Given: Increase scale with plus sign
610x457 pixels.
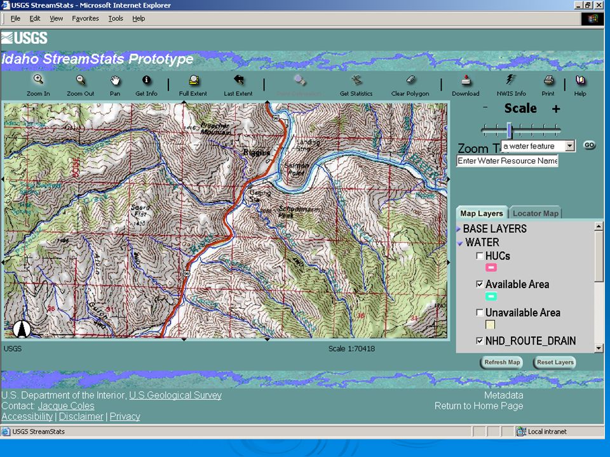Looking at the screenshot, I should pyautogui.click(x=556, y=109).
